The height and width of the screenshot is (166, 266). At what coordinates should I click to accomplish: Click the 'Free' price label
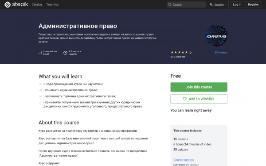(x=176, y=76)
